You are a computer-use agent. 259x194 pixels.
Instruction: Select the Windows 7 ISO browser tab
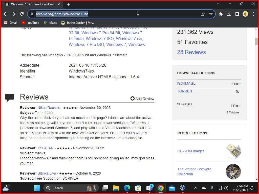point(32,5)
